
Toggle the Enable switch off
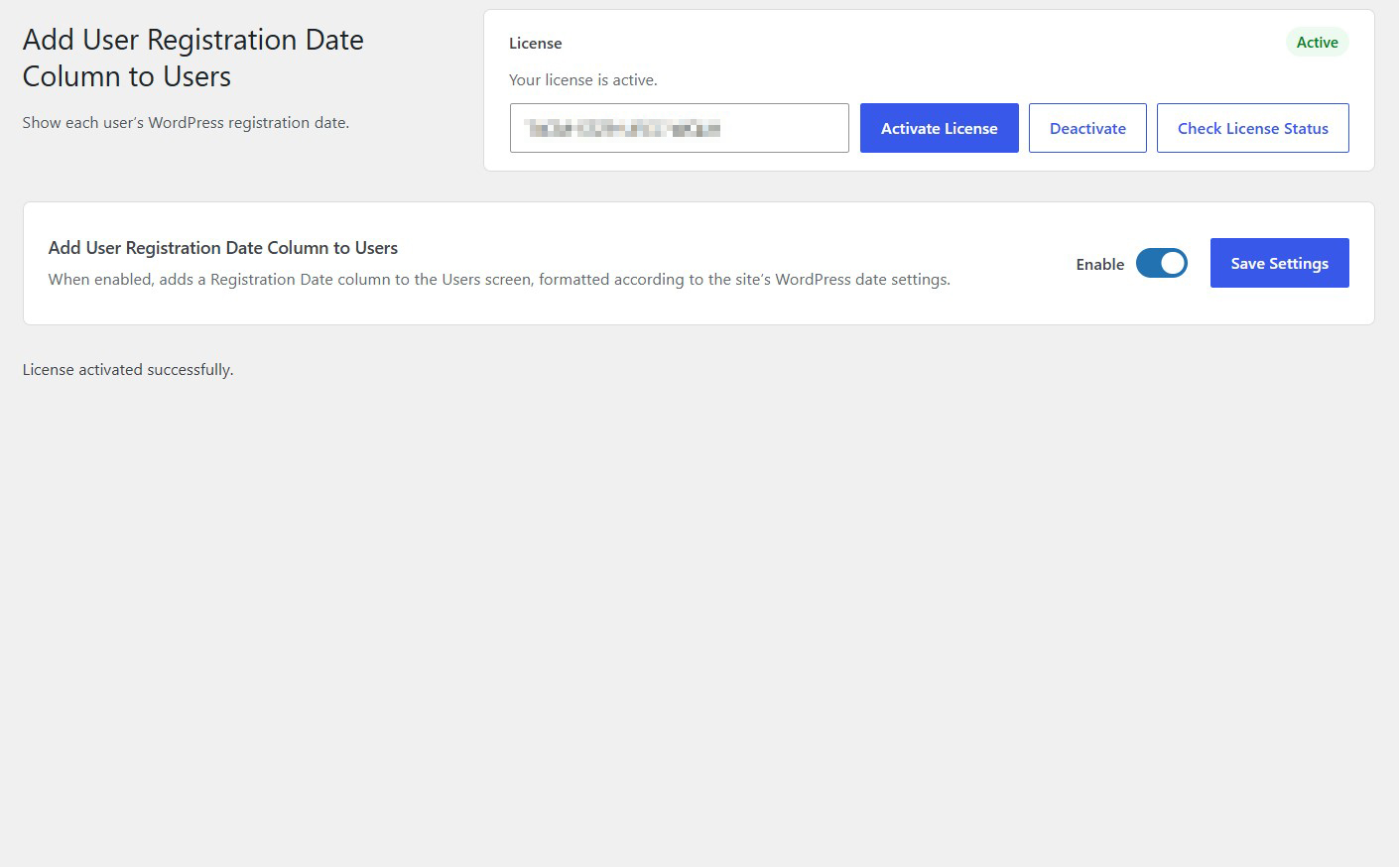[x=1161, y=263]
